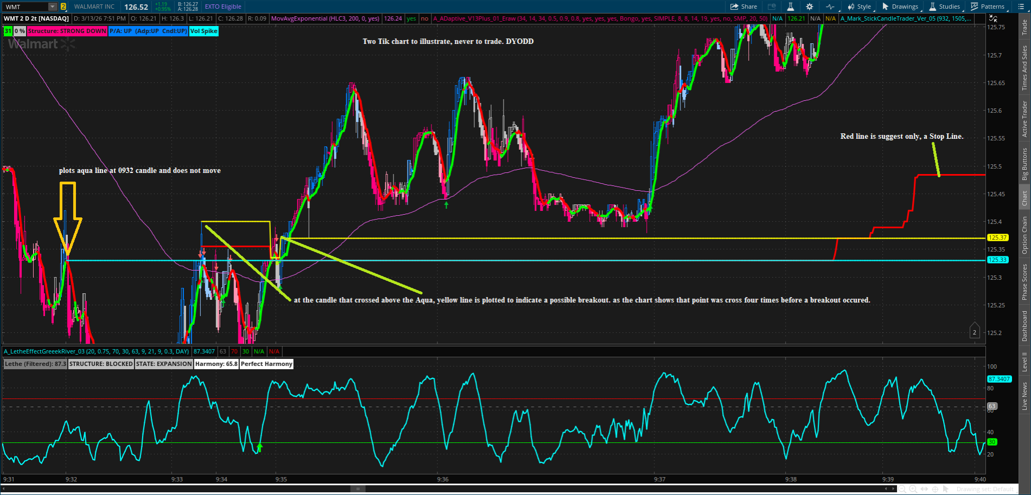This screenshot has width=1031, height=495.
Task: Toggle the price axis auto-fit icon
Action: tap(994, 18)
